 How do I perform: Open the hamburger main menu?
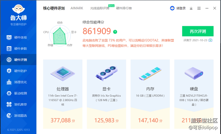(199, 8)
